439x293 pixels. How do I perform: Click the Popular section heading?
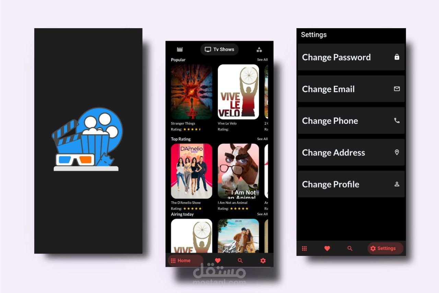[x=178, y=60]
